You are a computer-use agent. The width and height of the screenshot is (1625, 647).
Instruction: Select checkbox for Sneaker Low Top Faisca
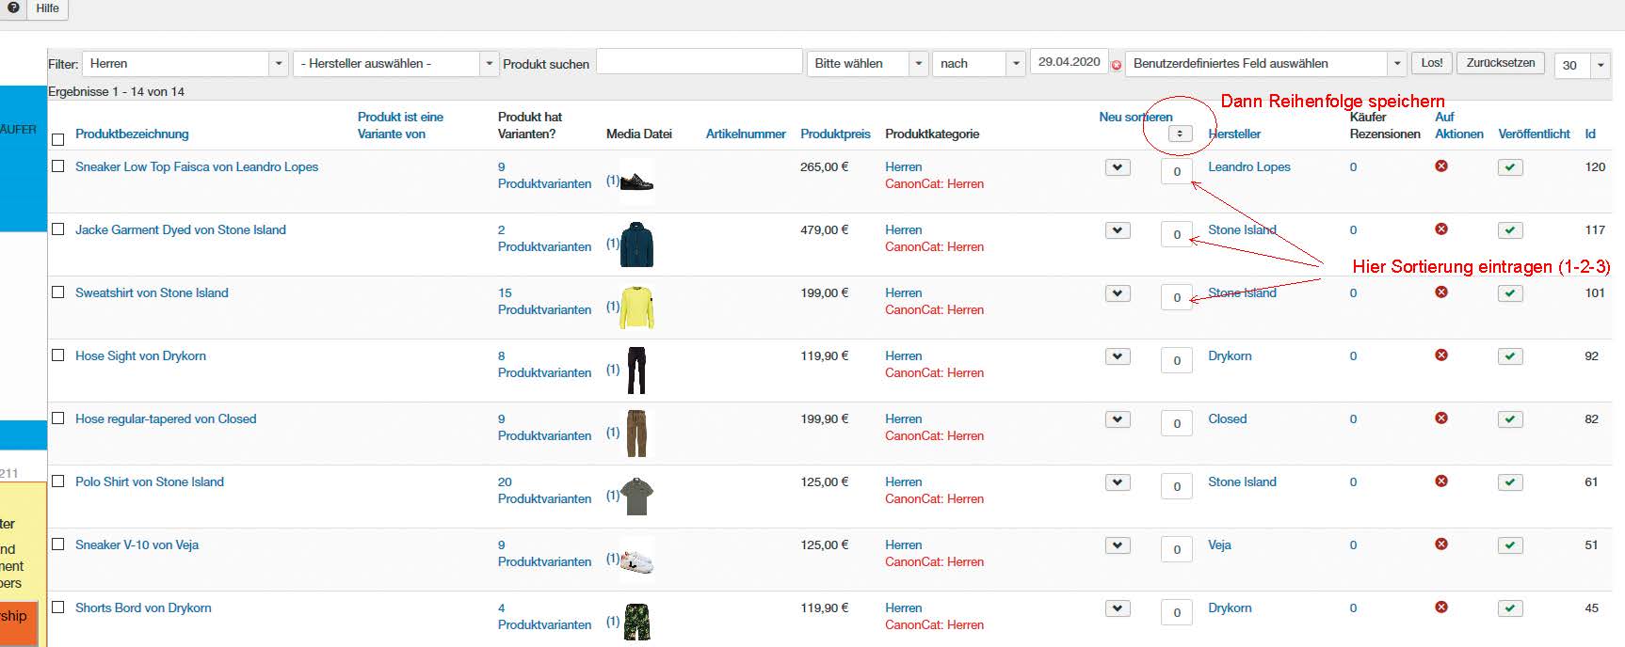58,166
